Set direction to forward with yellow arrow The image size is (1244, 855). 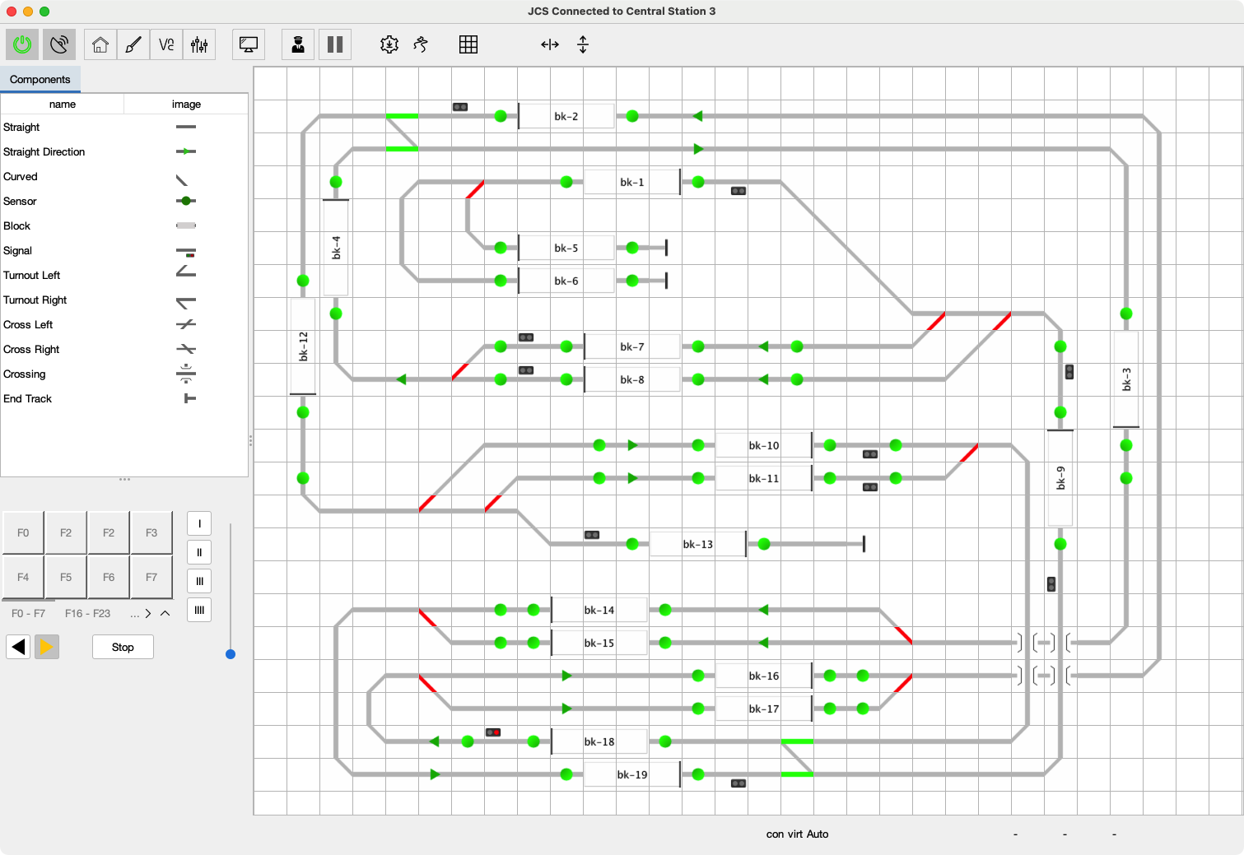pos(47,647)
